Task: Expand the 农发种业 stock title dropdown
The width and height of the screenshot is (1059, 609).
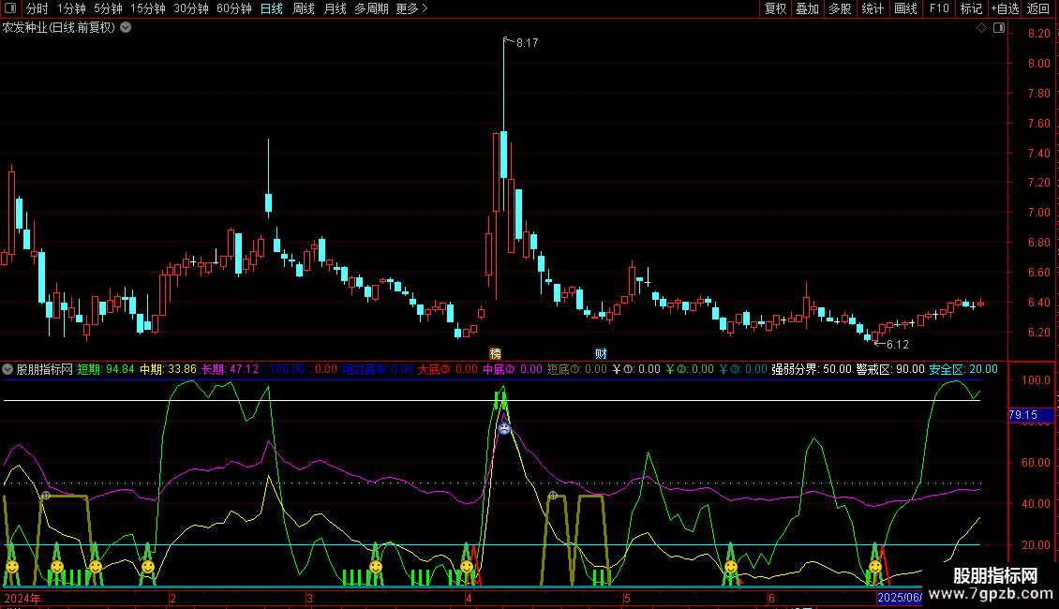Action: (127, 28)
